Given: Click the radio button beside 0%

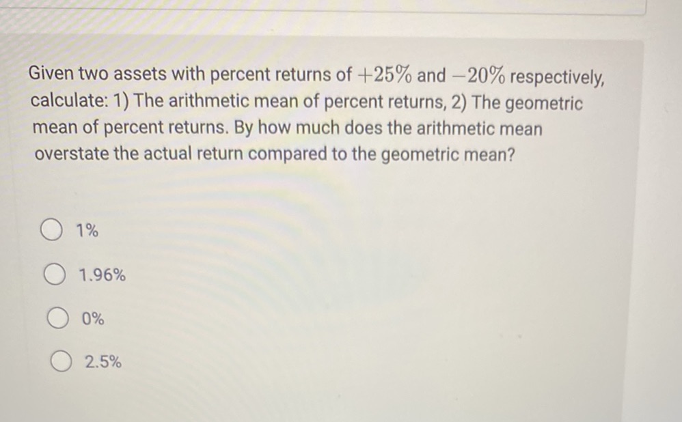Looking at the screenshot, I should [58, 318].
